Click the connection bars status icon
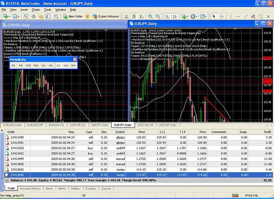This screenshot has height=199, width=274. [235, 195]
